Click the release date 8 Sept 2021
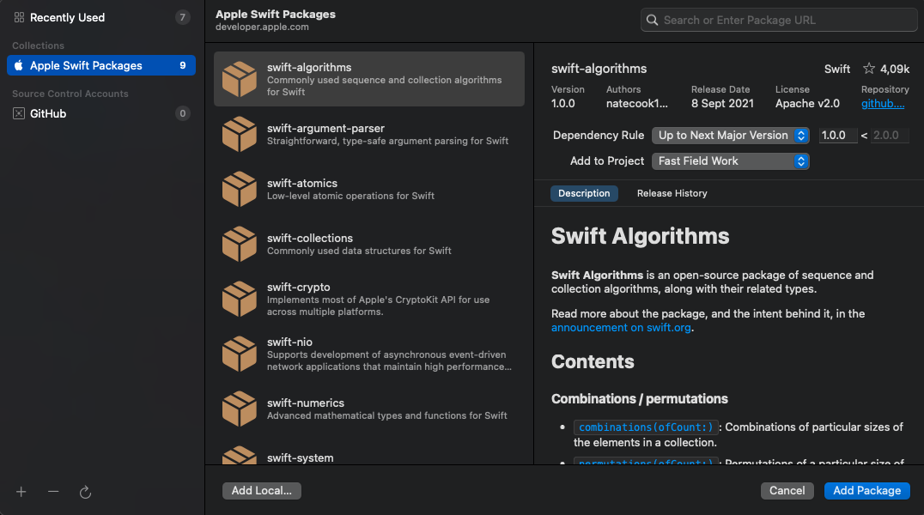The width and height of the screenshot is (924, 515). click(722, 104)
